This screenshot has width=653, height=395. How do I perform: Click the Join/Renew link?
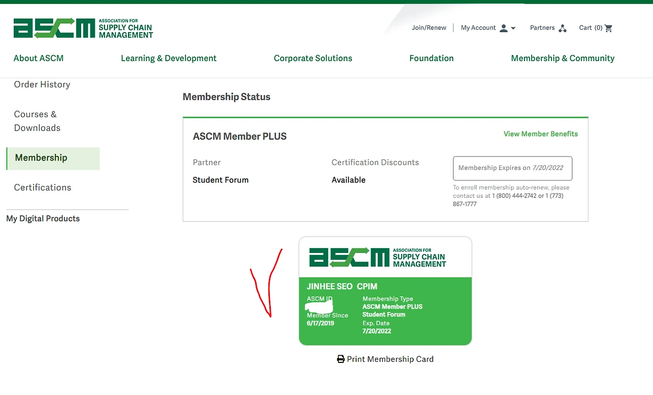click(x=429, y=28)
